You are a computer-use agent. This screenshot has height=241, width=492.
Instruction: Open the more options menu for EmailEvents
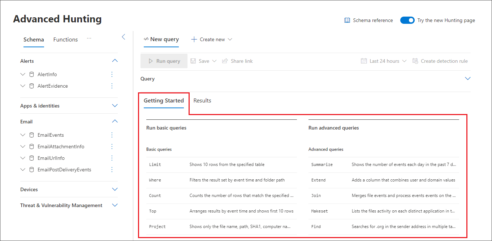click(112, 135)
